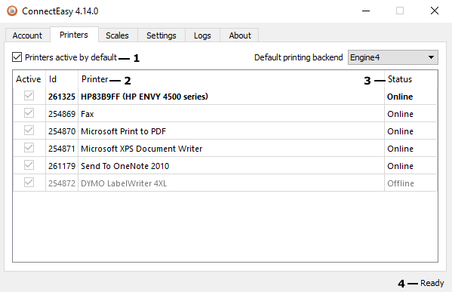Toggle Printers active by default checkbox
Viewport: 452px width, 292px height.
(x=17, y=57)
